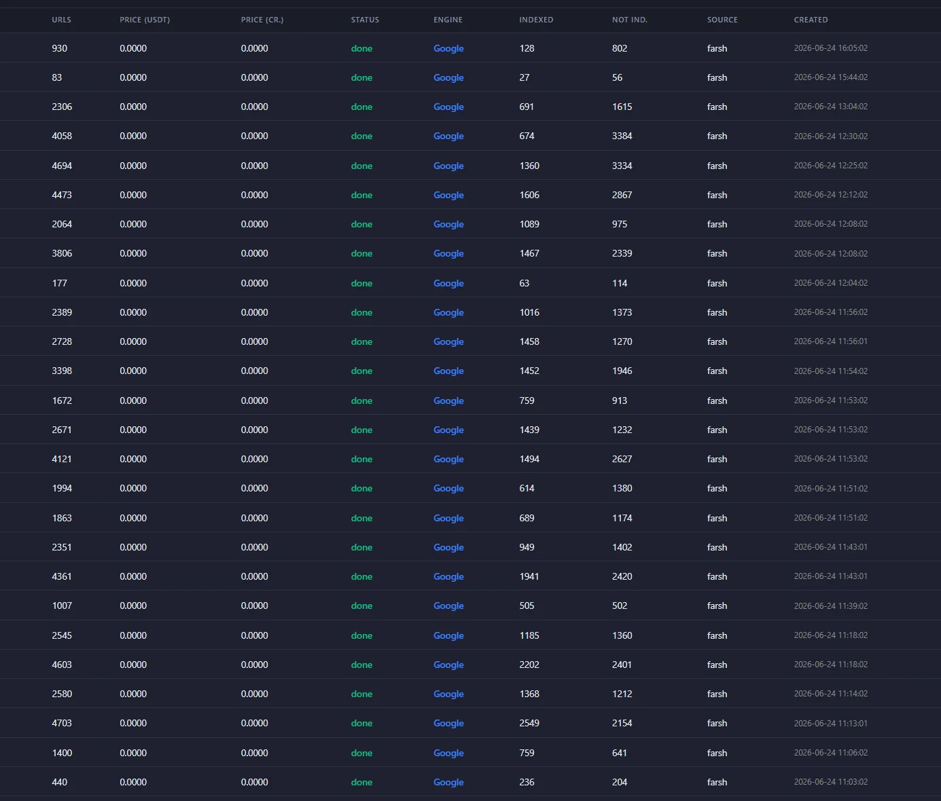The width and height of the screenshot is (941, 801).
Task: Click created timestamp 2026-06-24 12:30:02
Action: [830, 136]
